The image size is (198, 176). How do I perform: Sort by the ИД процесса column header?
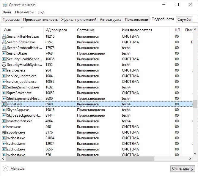pyautogui.click(x=59, y=30)
